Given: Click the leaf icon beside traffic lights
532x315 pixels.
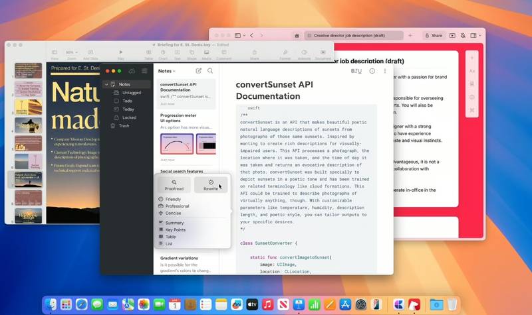Looking at the screenshot, I should pos(132,71).
